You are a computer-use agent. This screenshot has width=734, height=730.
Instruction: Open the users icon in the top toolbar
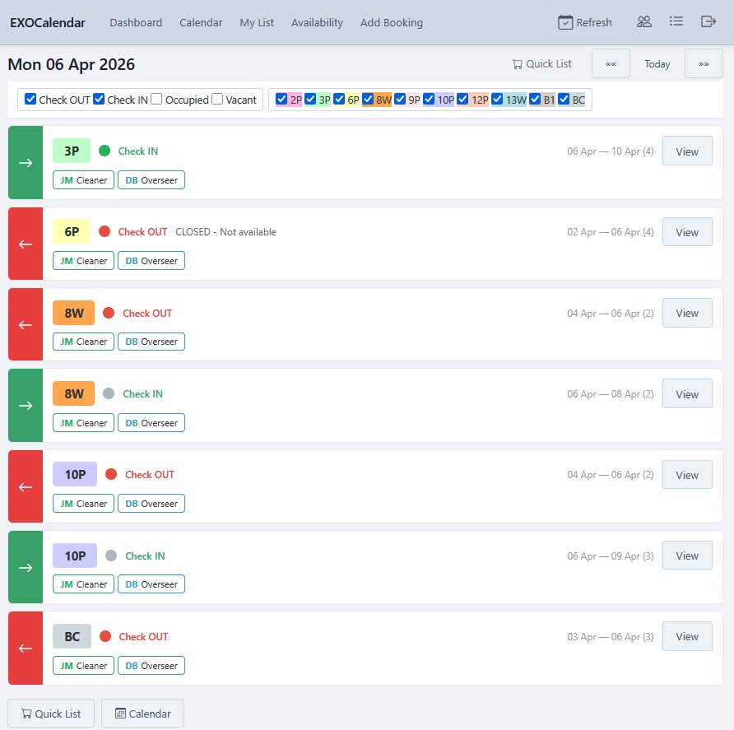(644, 21)
